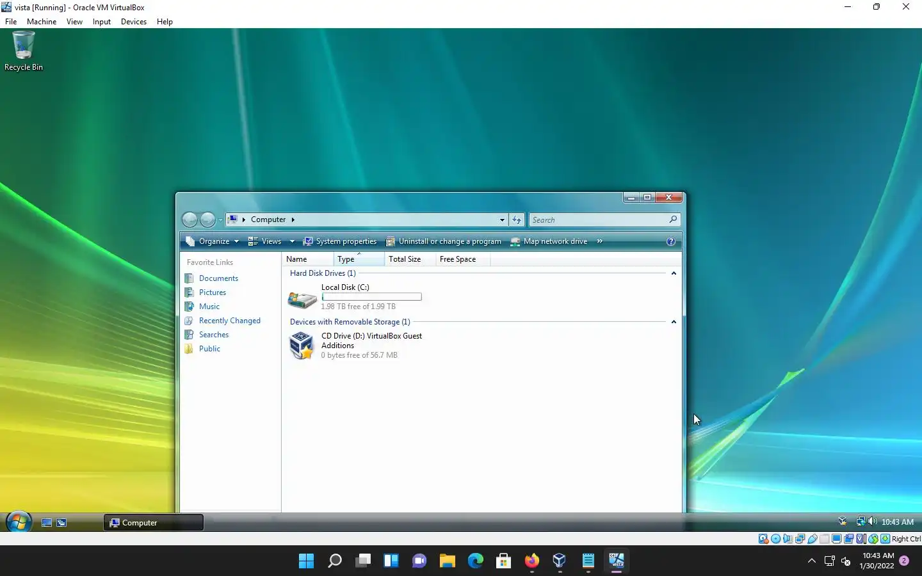Click Local Disk (C:) free space bar
The image size is (922, 576).
(371, 297)
